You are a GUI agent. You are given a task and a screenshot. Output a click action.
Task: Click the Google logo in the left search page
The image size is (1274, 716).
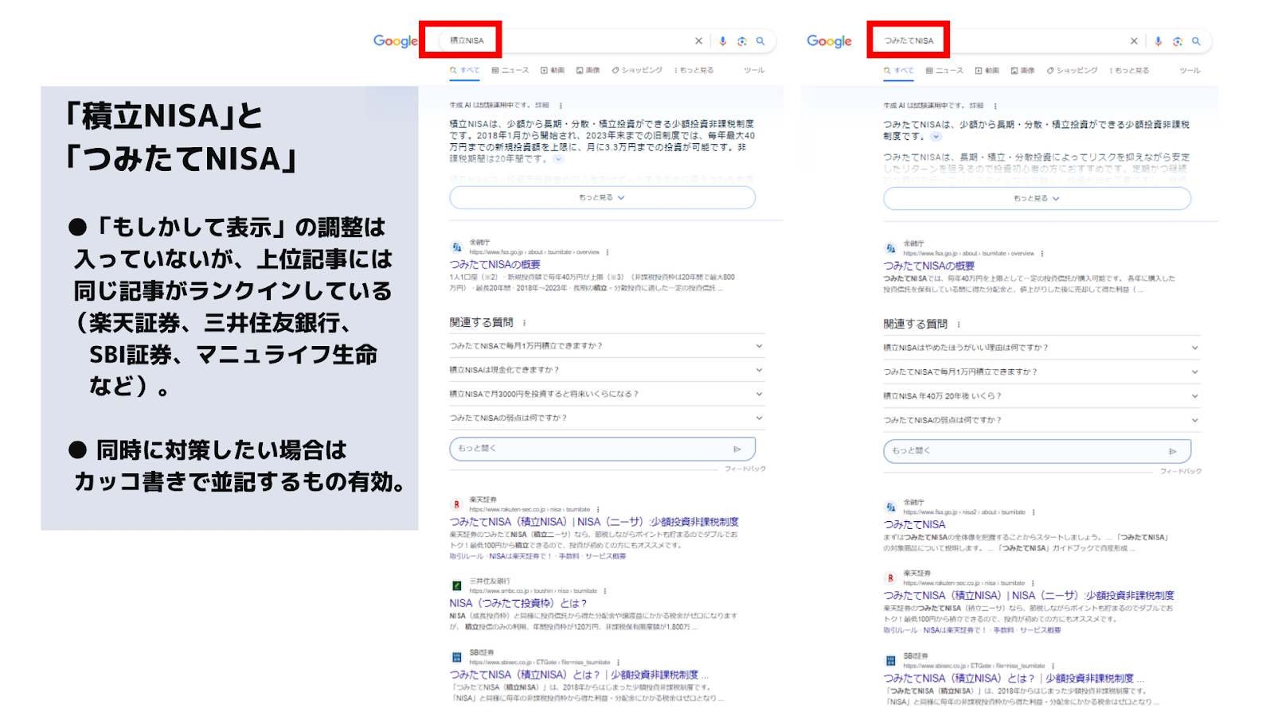point(395,41)
